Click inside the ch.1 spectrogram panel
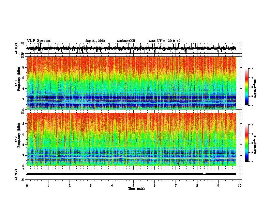The height and width of the screenshot is (208, 270). click(131, 83)
